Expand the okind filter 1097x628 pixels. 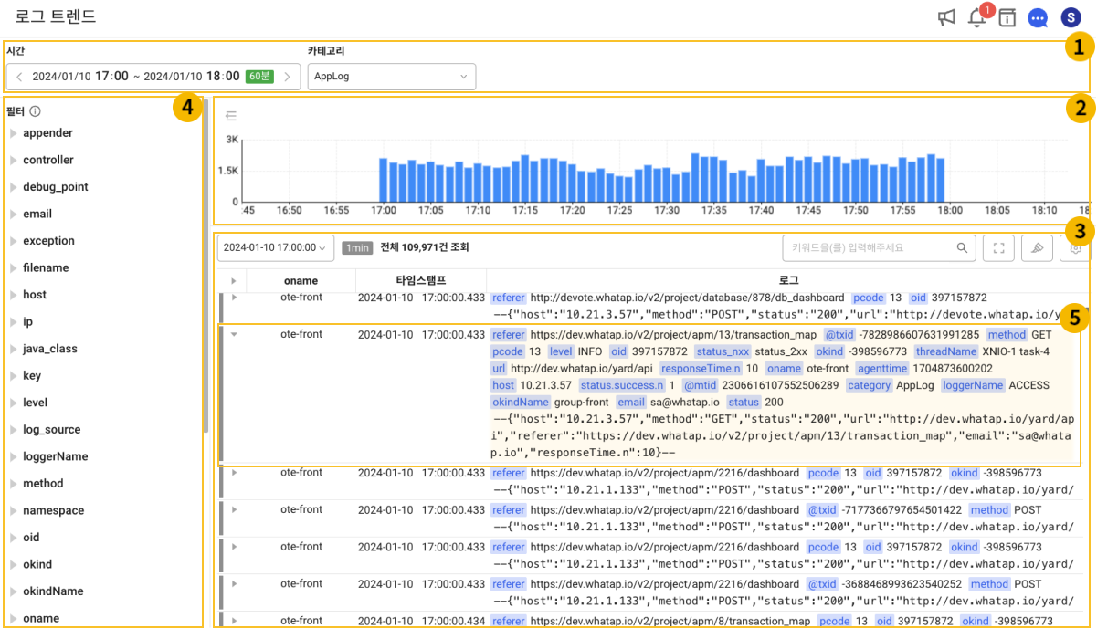point(14,564)
